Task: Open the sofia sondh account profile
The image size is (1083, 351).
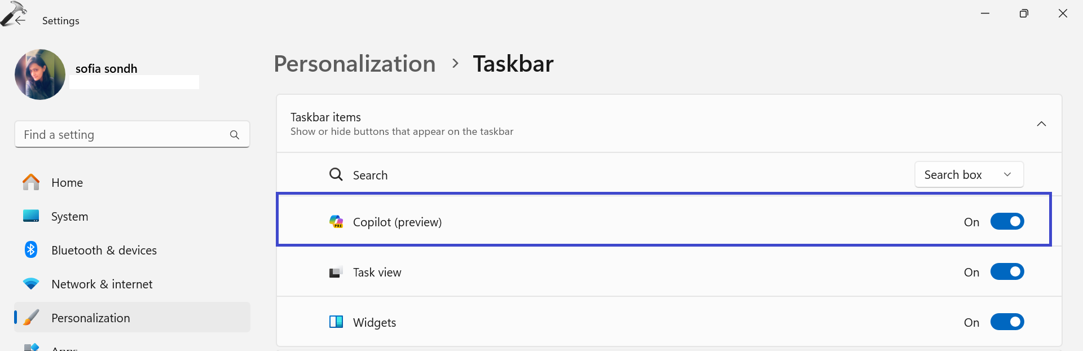Action: click(107, 69)
